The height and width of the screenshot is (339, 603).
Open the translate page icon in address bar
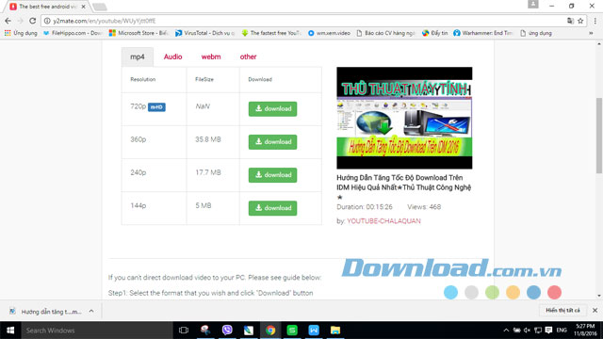(x=570, y=21)
